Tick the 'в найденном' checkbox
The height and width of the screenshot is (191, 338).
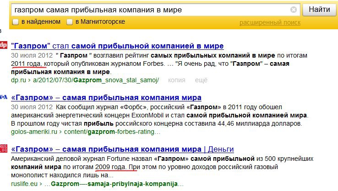click(x=15, y=22)
